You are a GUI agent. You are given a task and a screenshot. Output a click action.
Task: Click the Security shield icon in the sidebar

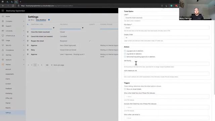tap(3, 45)
